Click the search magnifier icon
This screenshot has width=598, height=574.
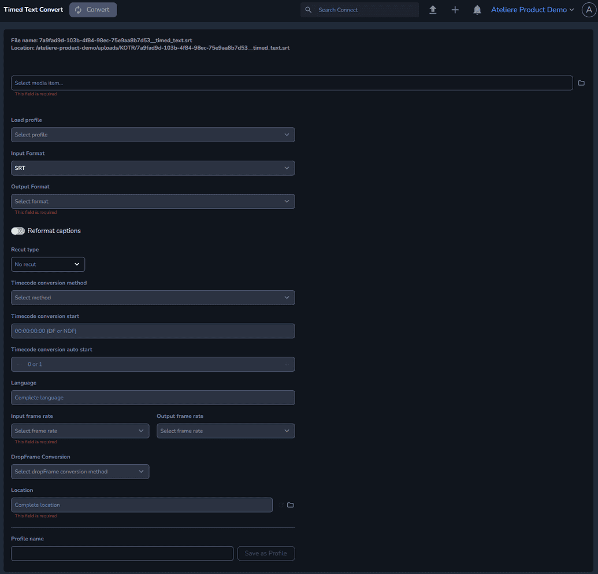tap(308, 10)
